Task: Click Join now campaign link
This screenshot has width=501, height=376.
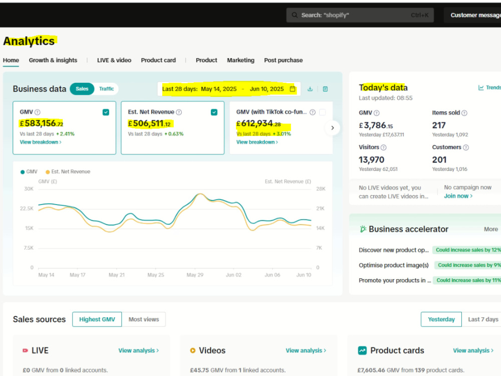Action: tap(458, 196)
